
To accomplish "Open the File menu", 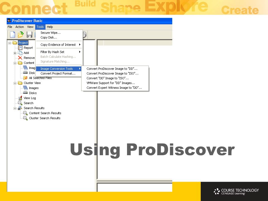I will pyautogui.click(x=10, y=27).
